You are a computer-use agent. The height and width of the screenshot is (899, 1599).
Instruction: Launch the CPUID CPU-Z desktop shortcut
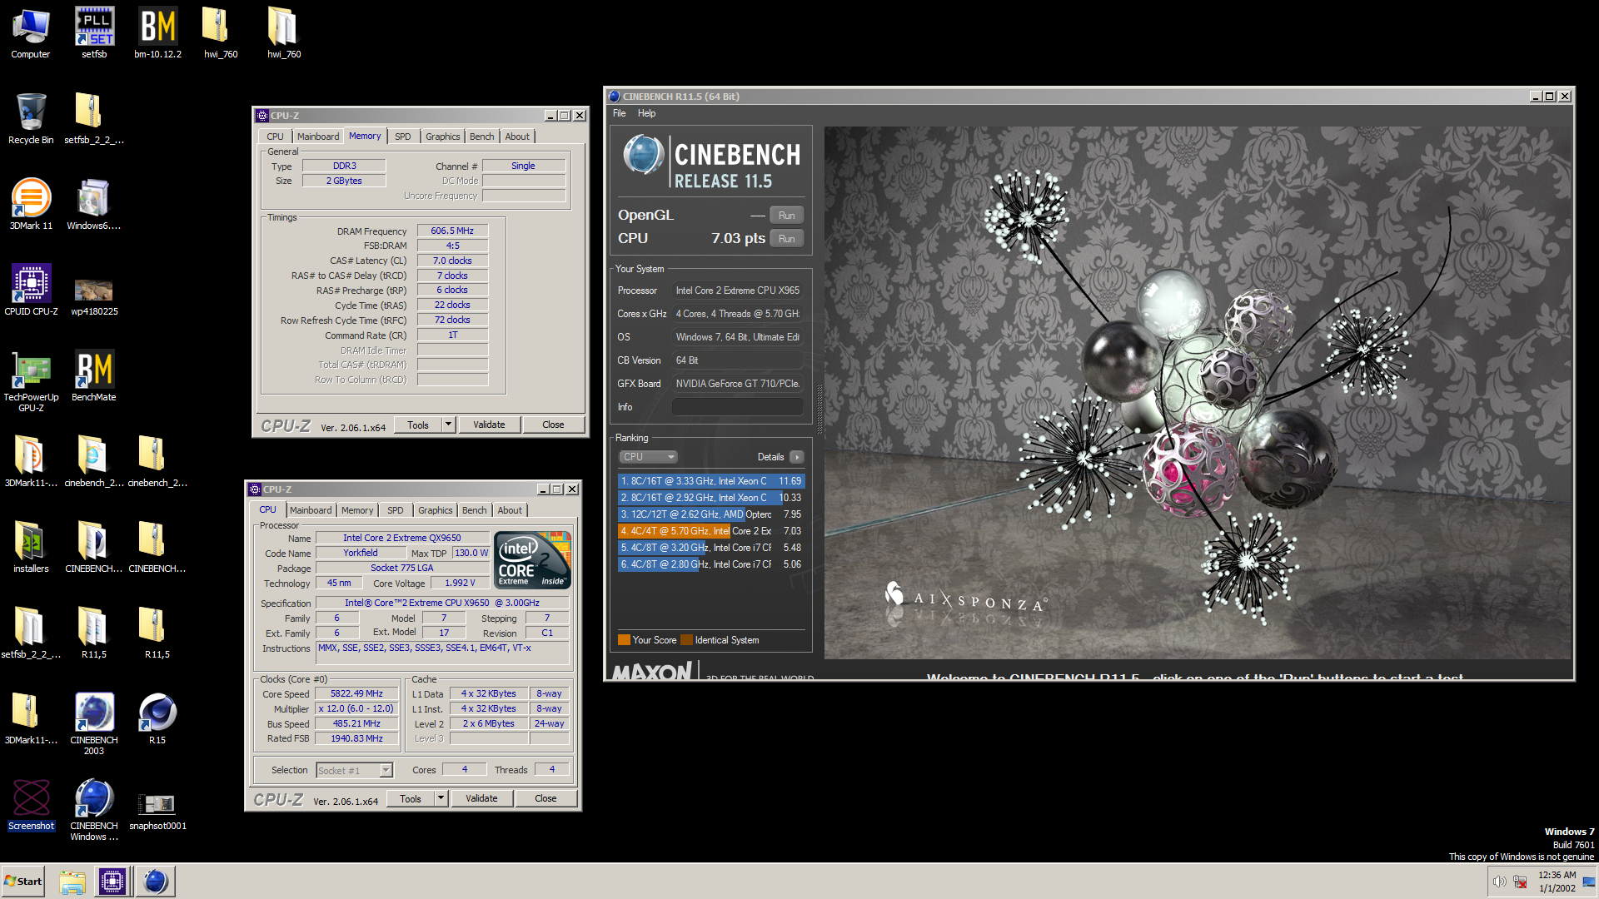click(31, 291)
